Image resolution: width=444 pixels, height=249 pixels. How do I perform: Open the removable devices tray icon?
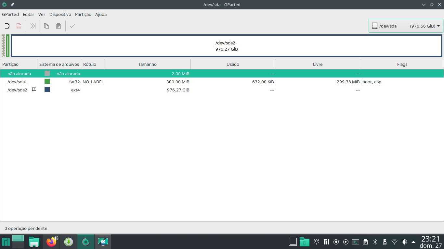(x=385, y=242)
